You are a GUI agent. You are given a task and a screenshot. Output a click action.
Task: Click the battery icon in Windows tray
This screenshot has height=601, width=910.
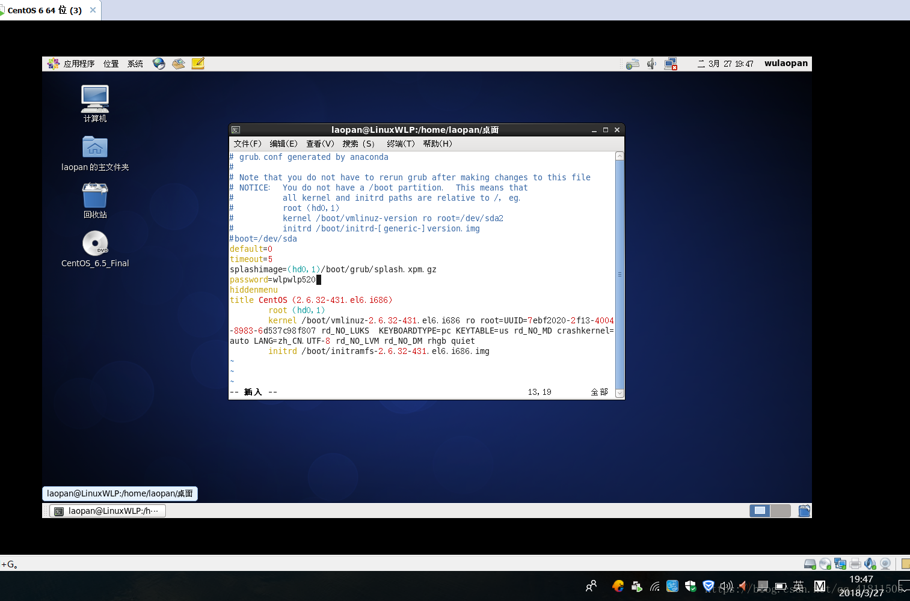(781, 586)
